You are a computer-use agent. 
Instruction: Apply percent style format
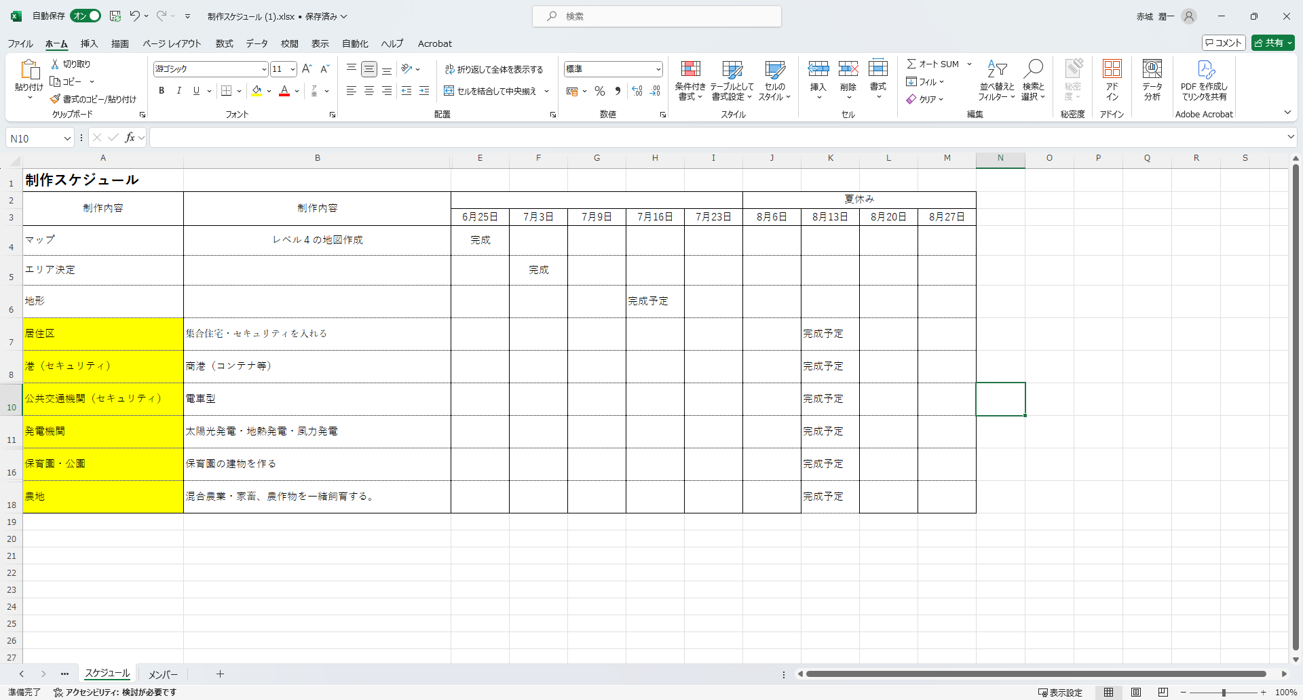tap(600, 91)
